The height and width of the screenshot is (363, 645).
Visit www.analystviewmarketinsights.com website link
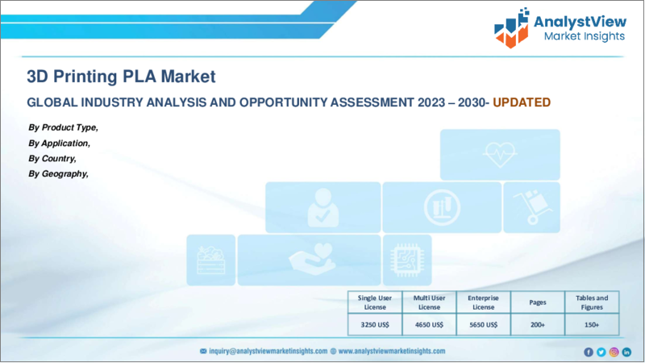pos(392,351)
